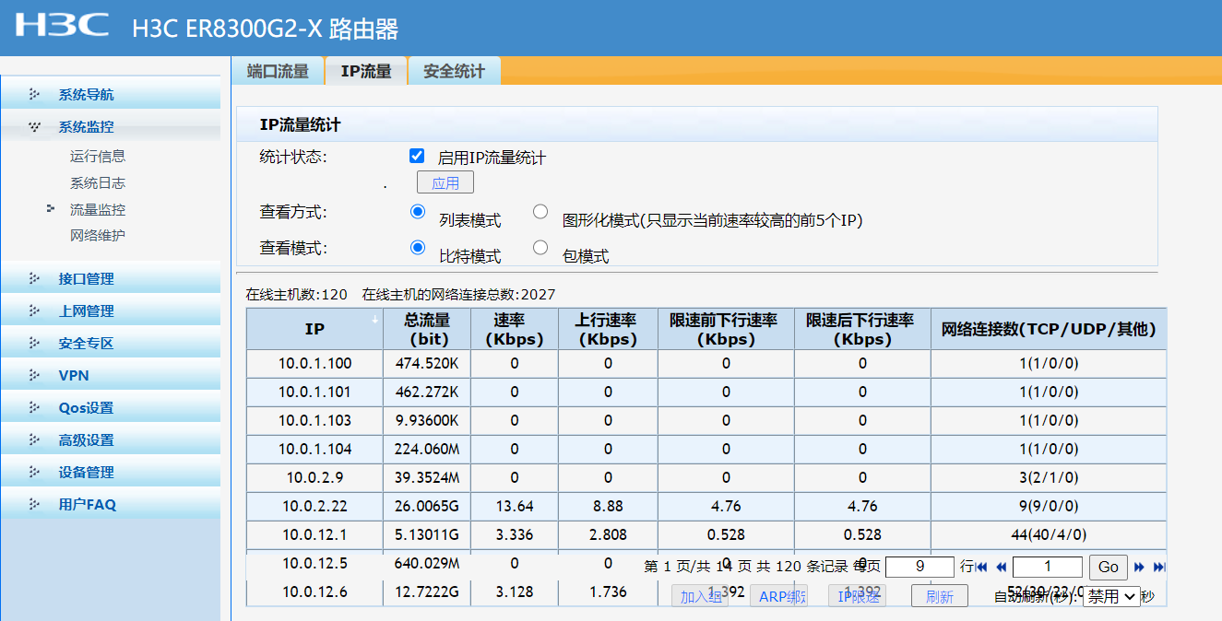This screenshot has width=1222, height=621.
Task: Click the bullet icon beside 系统监控
Action: [x=34, y=126]
